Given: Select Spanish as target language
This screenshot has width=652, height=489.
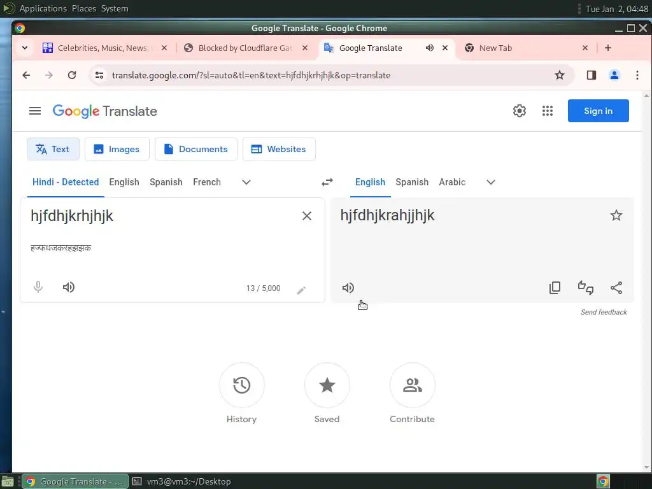Looking at the screenshot, I should tap(412, 182).
